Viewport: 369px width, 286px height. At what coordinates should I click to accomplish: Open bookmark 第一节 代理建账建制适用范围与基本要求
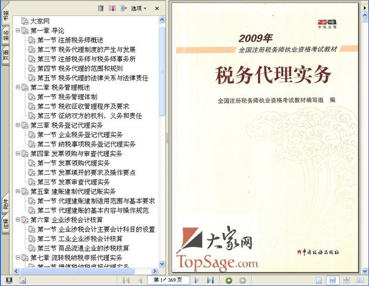tap(96, 201)
